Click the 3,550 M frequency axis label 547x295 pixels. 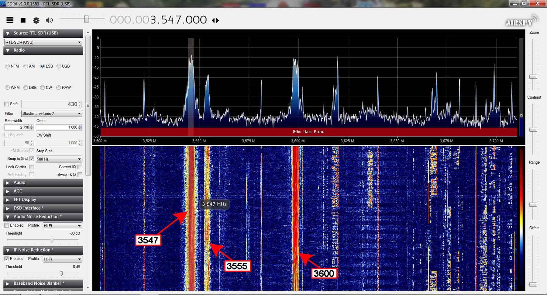[199, 141]
